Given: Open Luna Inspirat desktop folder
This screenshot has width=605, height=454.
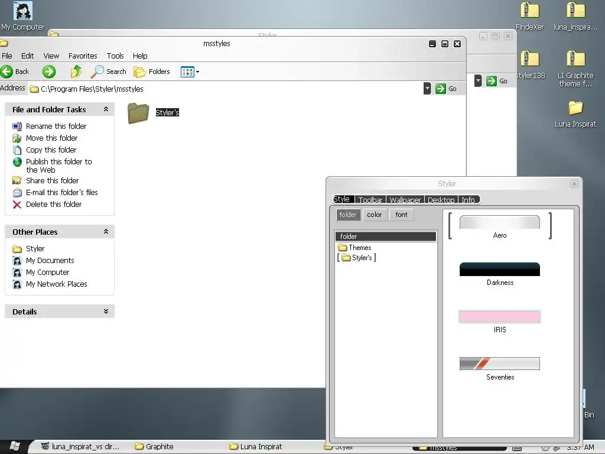Looking at the screenshot, I should click(575, 114).
